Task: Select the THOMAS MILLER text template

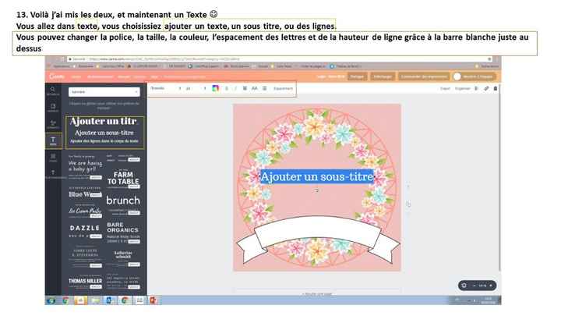Action: tap(85, 282)
